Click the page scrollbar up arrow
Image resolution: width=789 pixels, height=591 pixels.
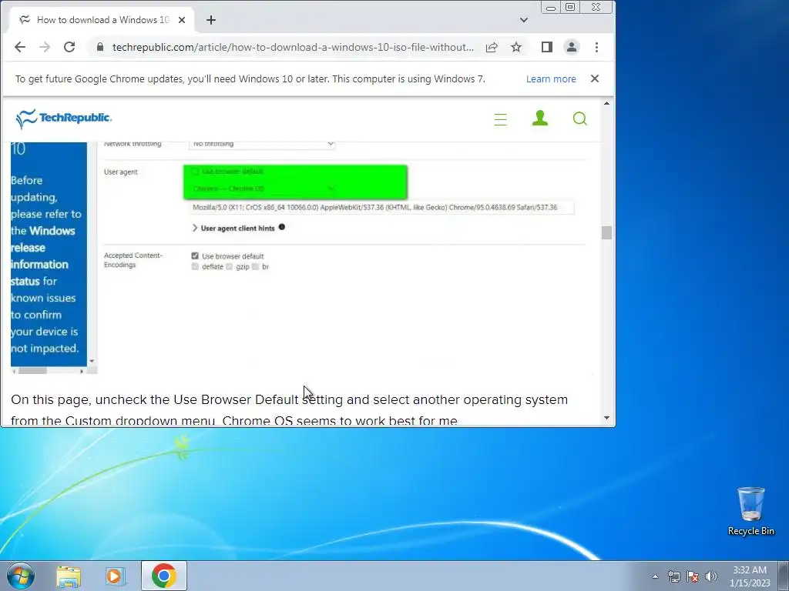pos(607,104)
